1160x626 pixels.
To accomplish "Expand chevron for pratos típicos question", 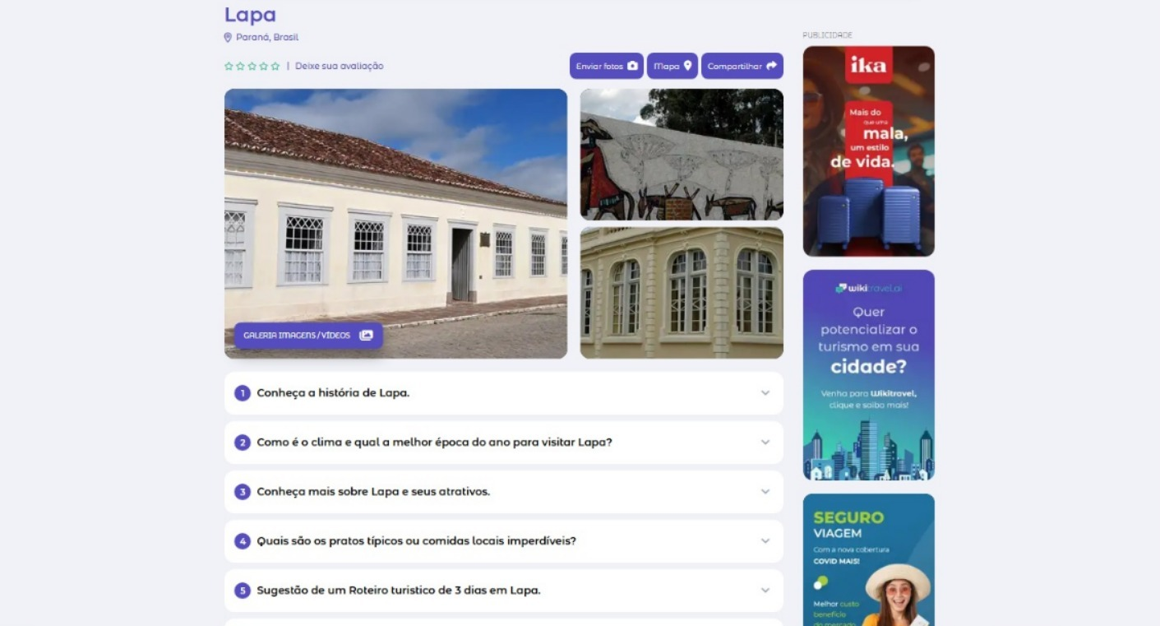I will [765, 541].
